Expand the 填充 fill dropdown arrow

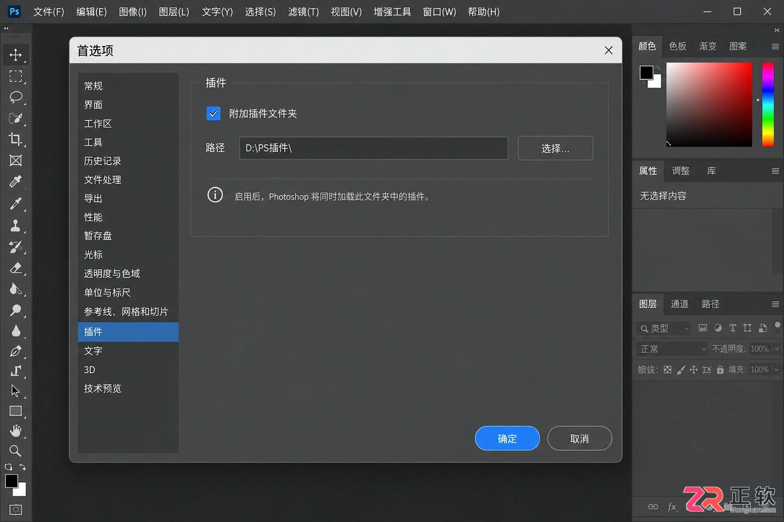[x=777, y=370]
